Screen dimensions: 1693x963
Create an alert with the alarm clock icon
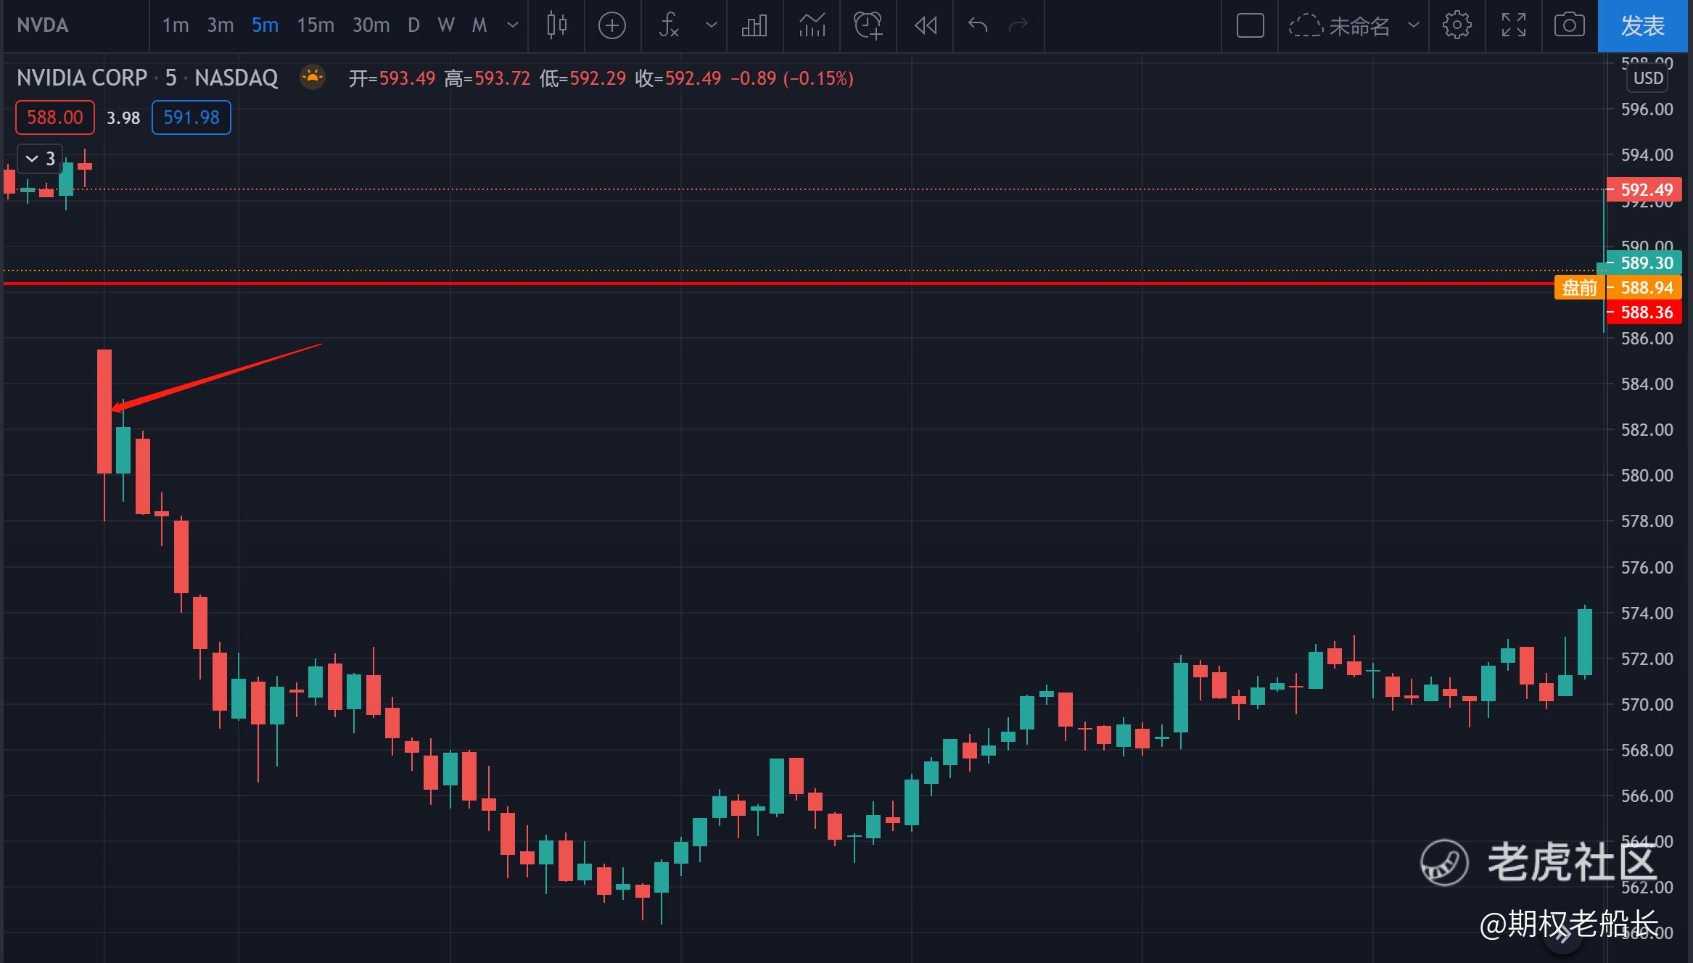868,25
